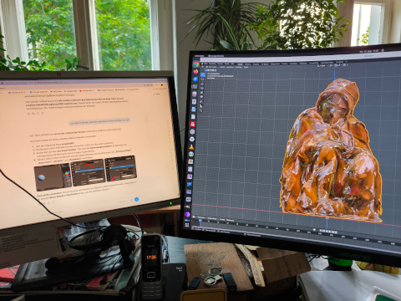Launch FileZilla from the dock

[x=192, y=124]
